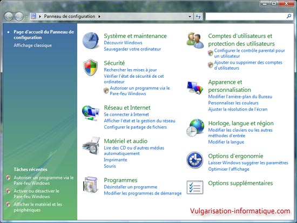This screenshot has height=223, width=297.
Task: Click the Control Panel icon in address bar
Action: tap(33, 16)
